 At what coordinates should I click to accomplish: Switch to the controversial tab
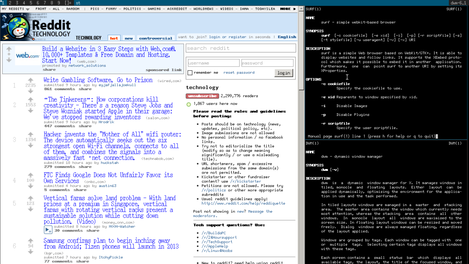click(x=156, y=38)
